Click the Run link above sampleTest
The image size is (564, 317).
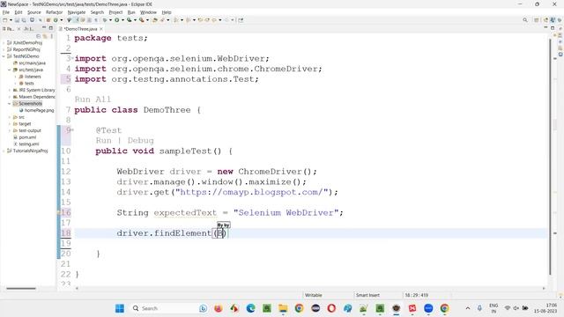pos(104,141)
